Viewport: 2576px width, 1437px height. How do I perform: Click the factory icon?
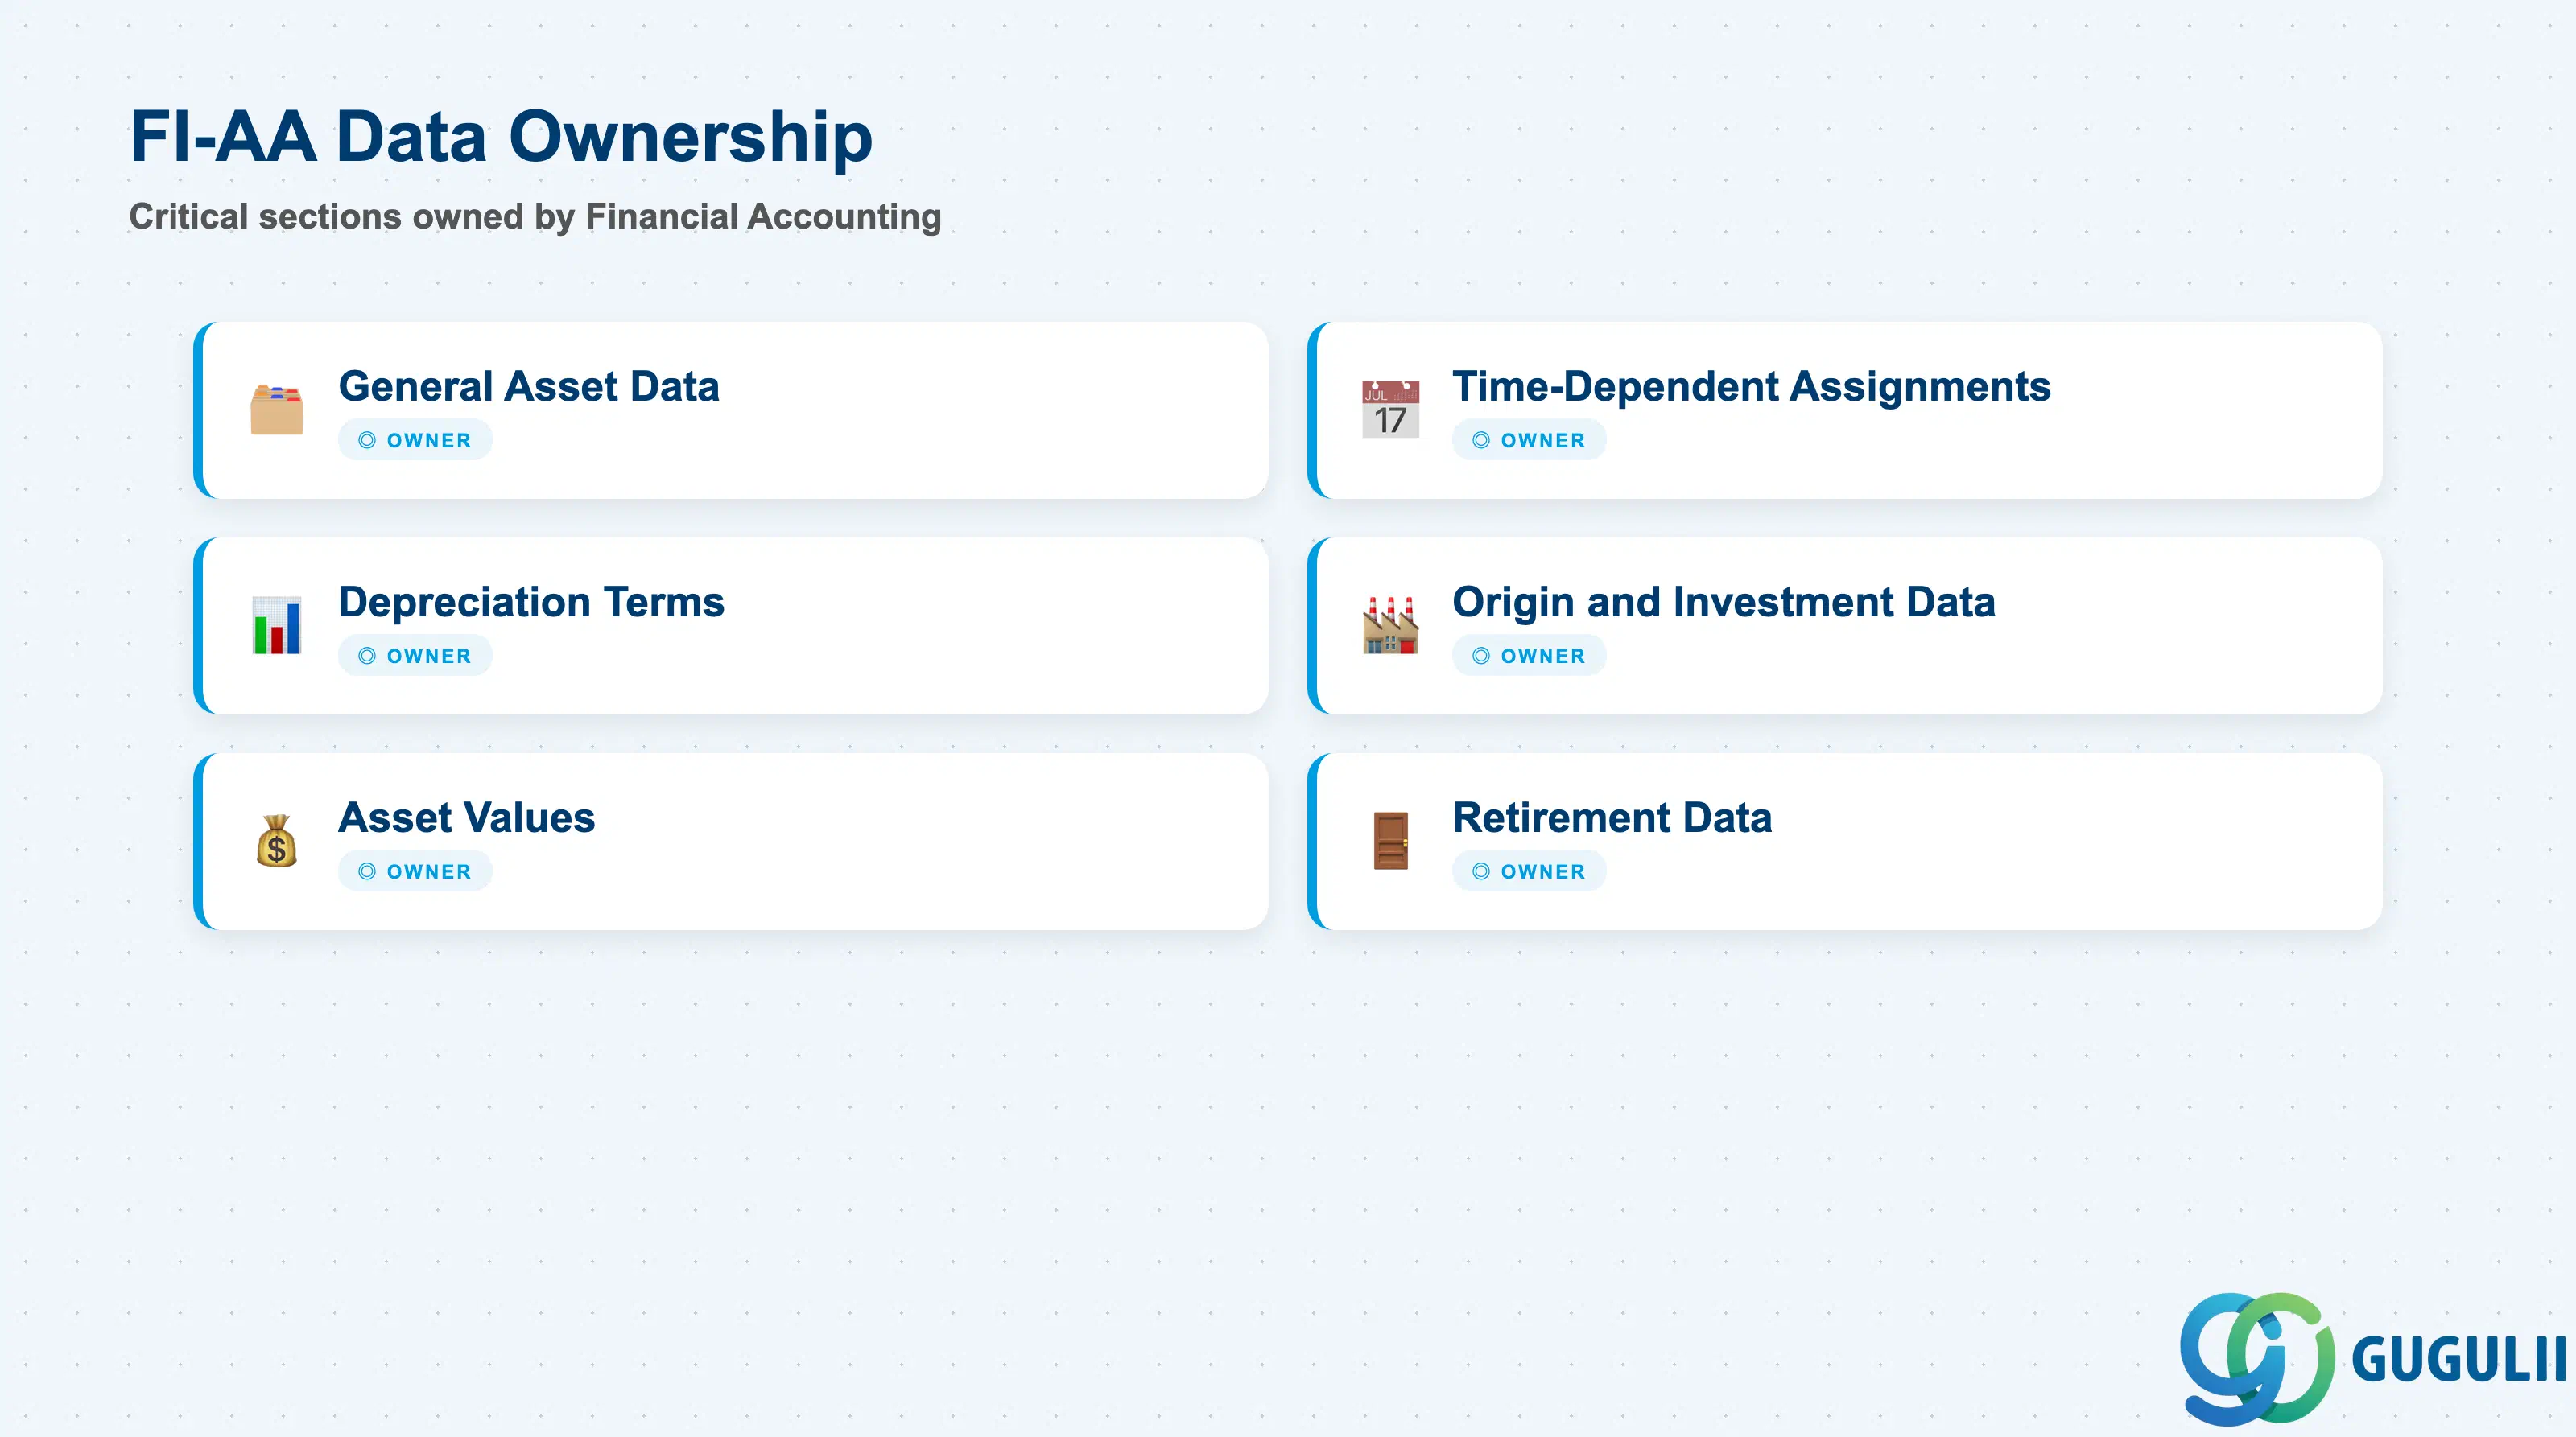click(1390, 625)
